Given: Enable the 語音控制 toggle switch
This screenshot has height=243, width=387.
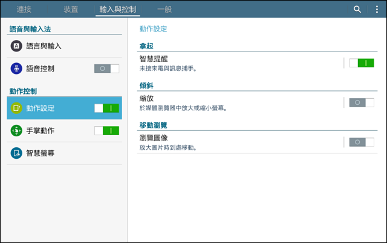Looking at the screenshot, I should click(x=106, y=68).
